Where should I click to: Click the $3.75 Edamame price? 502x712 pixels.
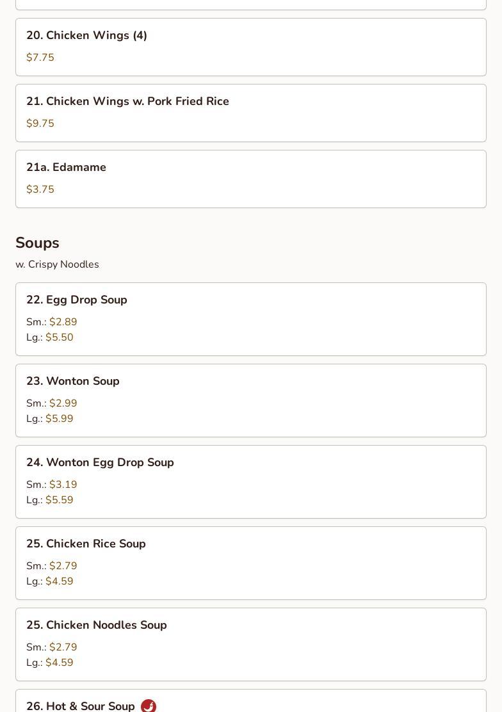tap(40, 190)
